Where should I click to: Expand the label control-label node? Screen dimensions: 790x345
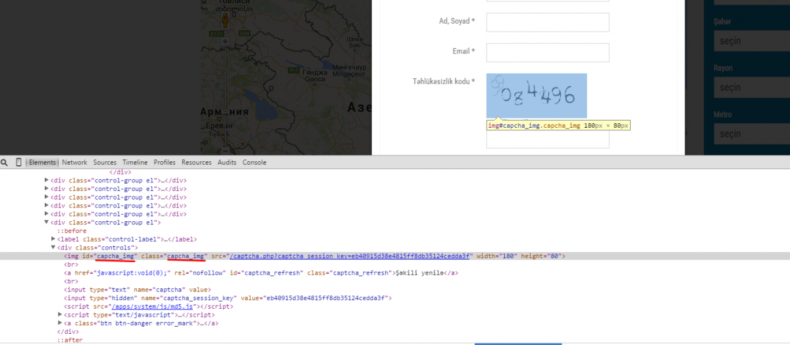coord(53,239)
